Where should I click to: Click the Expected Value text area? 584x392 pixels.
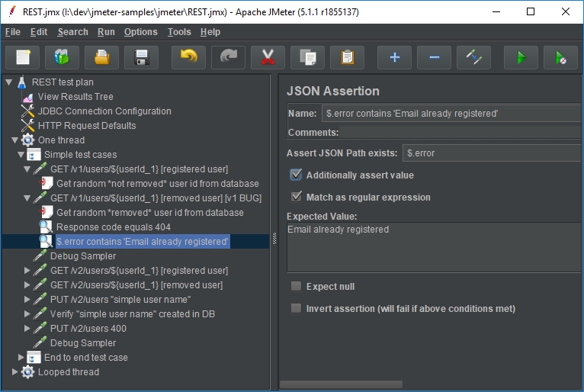[x=435, y=247]
